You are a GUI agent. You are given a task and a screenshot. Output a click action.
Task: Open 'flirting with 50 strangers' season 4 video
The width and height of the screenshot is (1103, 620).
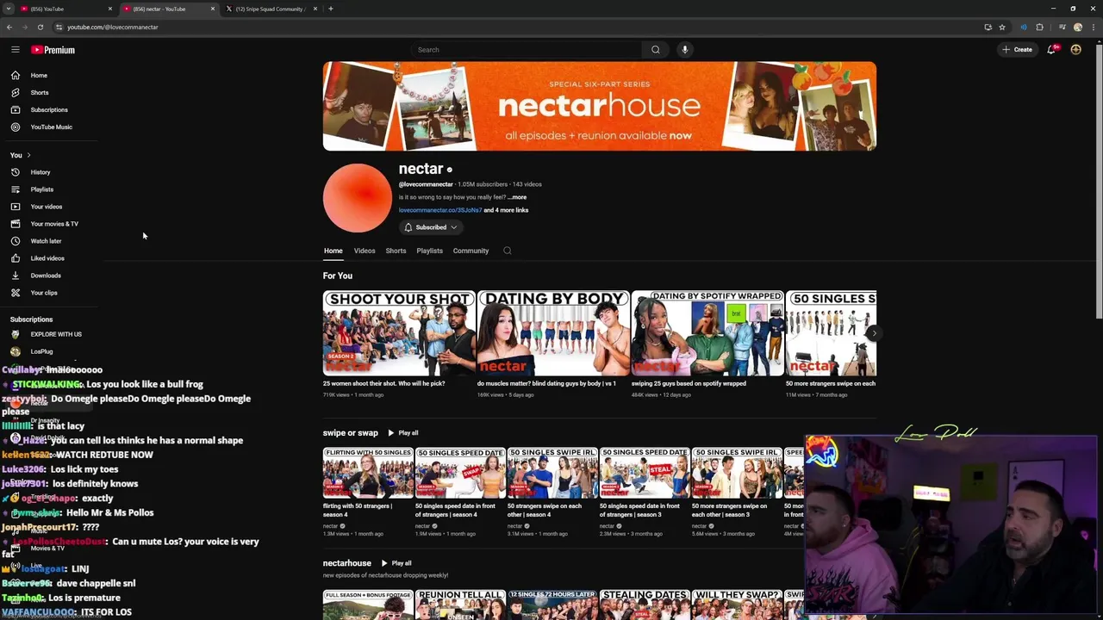(x=368, y=473)
